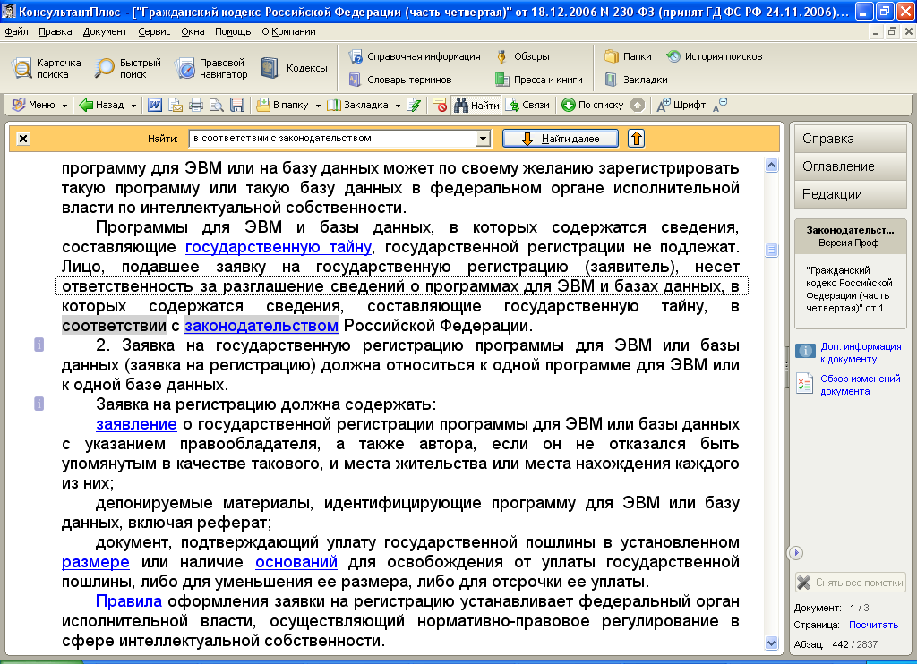917x664 pixels.
Task: Open Справочная информация
Action: (x=415, y=56)
